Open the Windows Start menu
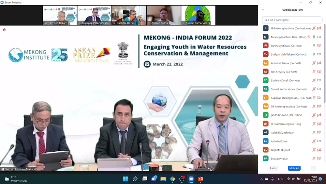 click(126, 179)
